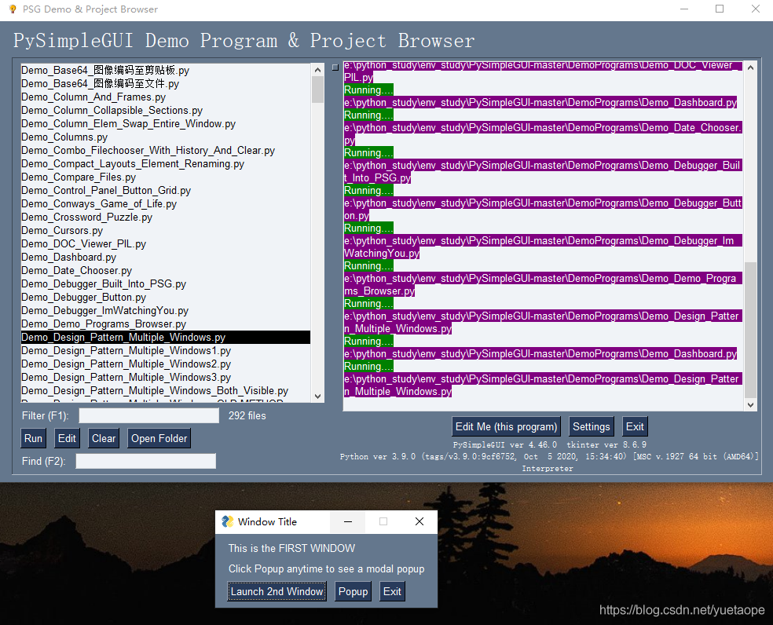Select Demo_Compare_Files.py
Viewport: 773px width, 625px height.
tap(166, 177)
